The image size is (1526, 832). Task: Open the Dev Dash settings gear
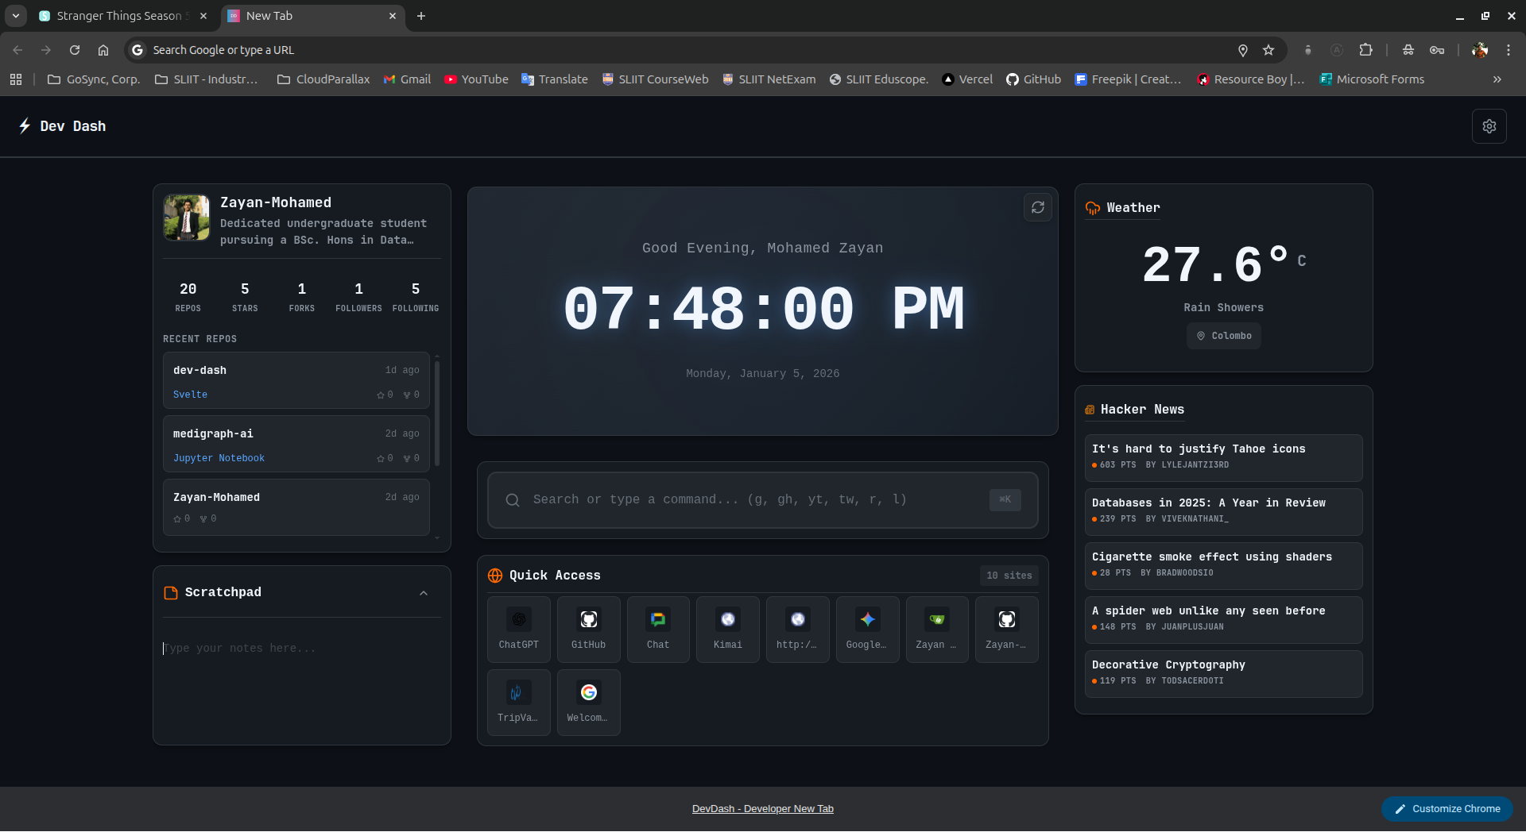(x=1489, y=125)
